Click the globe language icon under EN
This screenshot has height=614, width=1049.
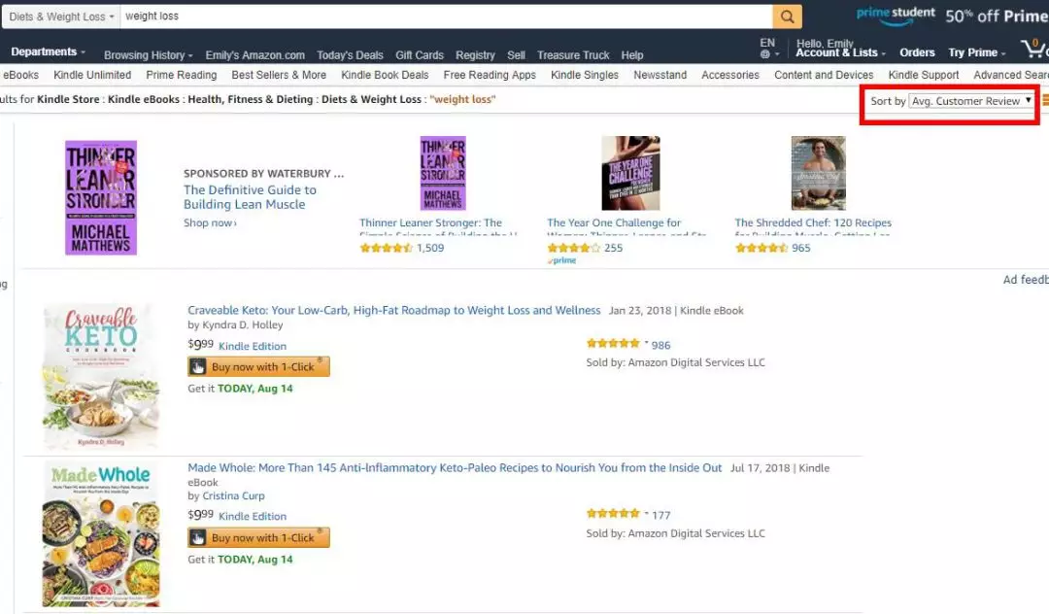pos(764,54)
